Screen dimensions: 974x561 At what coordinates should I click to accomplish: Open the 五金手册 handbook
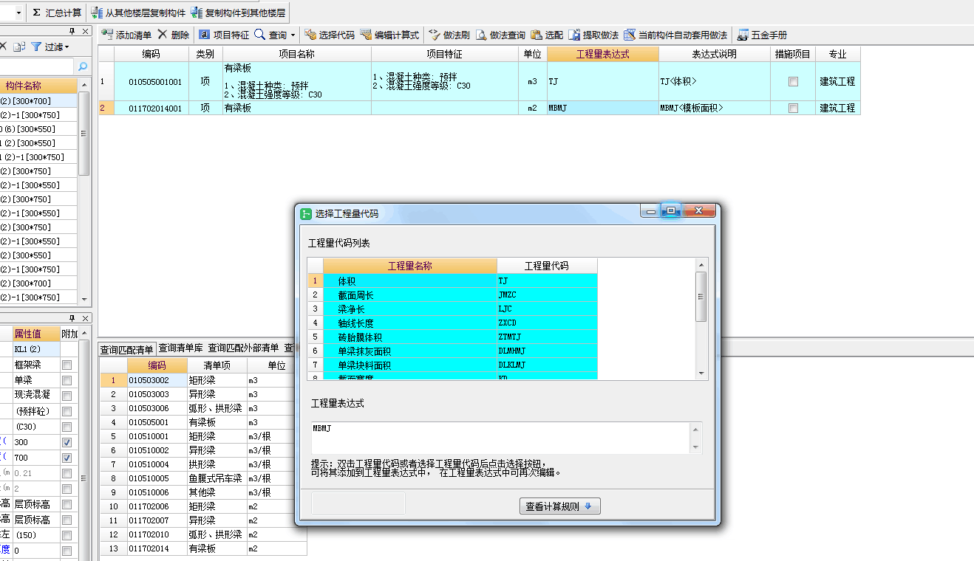[x=762, y=35]
